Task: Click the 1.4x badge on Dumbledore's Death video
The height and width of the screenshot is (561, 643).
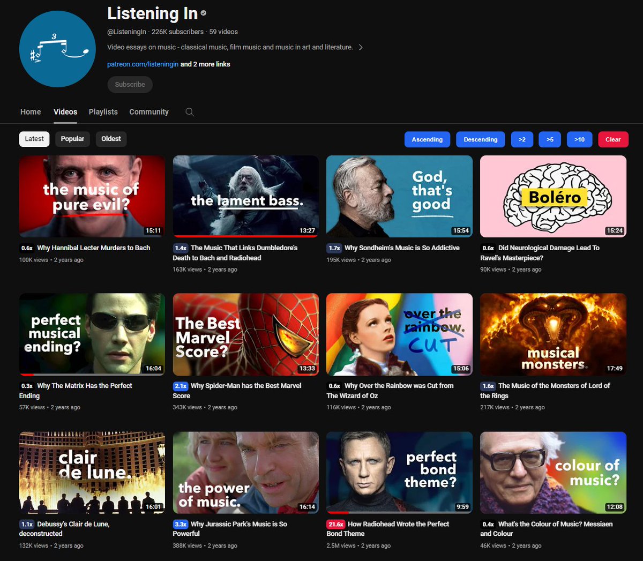Action: point(181,248)
